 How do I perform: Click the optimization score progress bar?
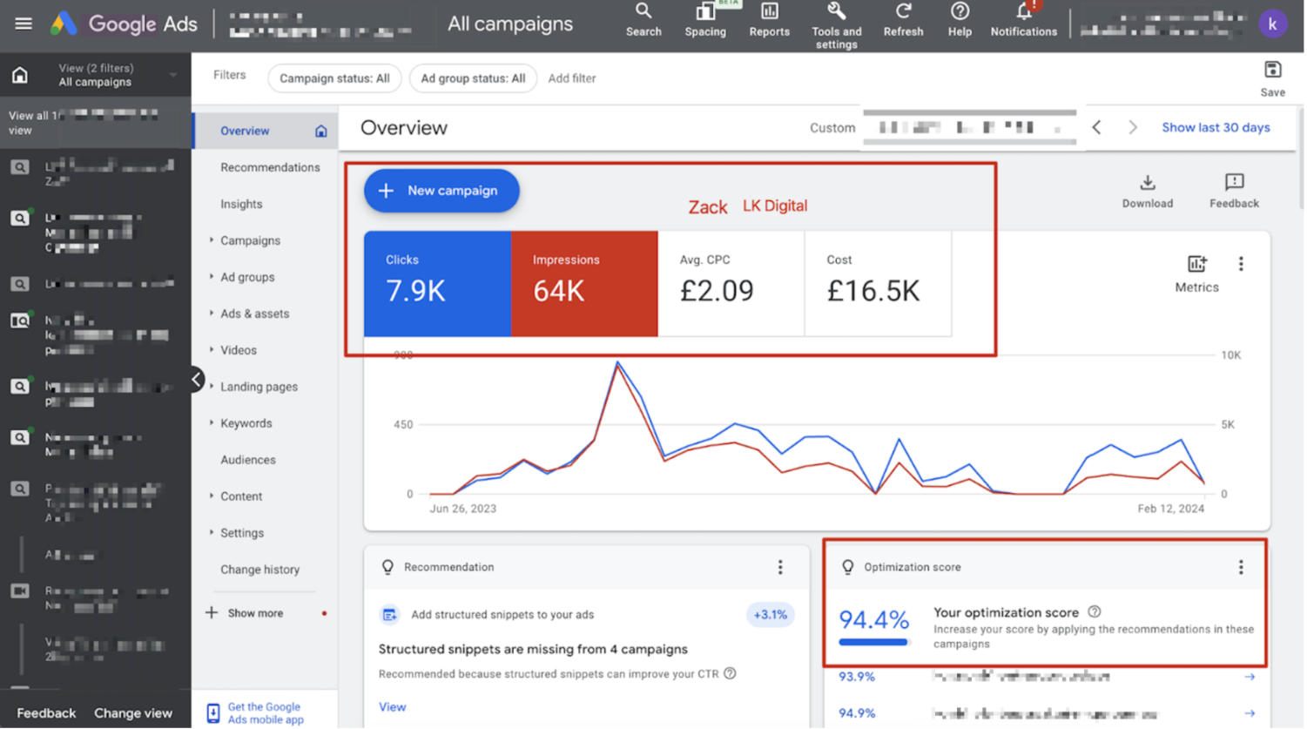(874, 643)
